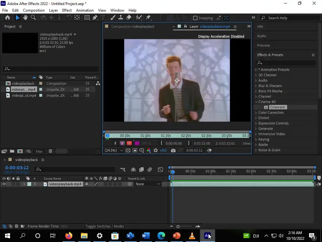Open the magnification (24.3%) dropdown
322x242 pixels.
coord(114,150)
